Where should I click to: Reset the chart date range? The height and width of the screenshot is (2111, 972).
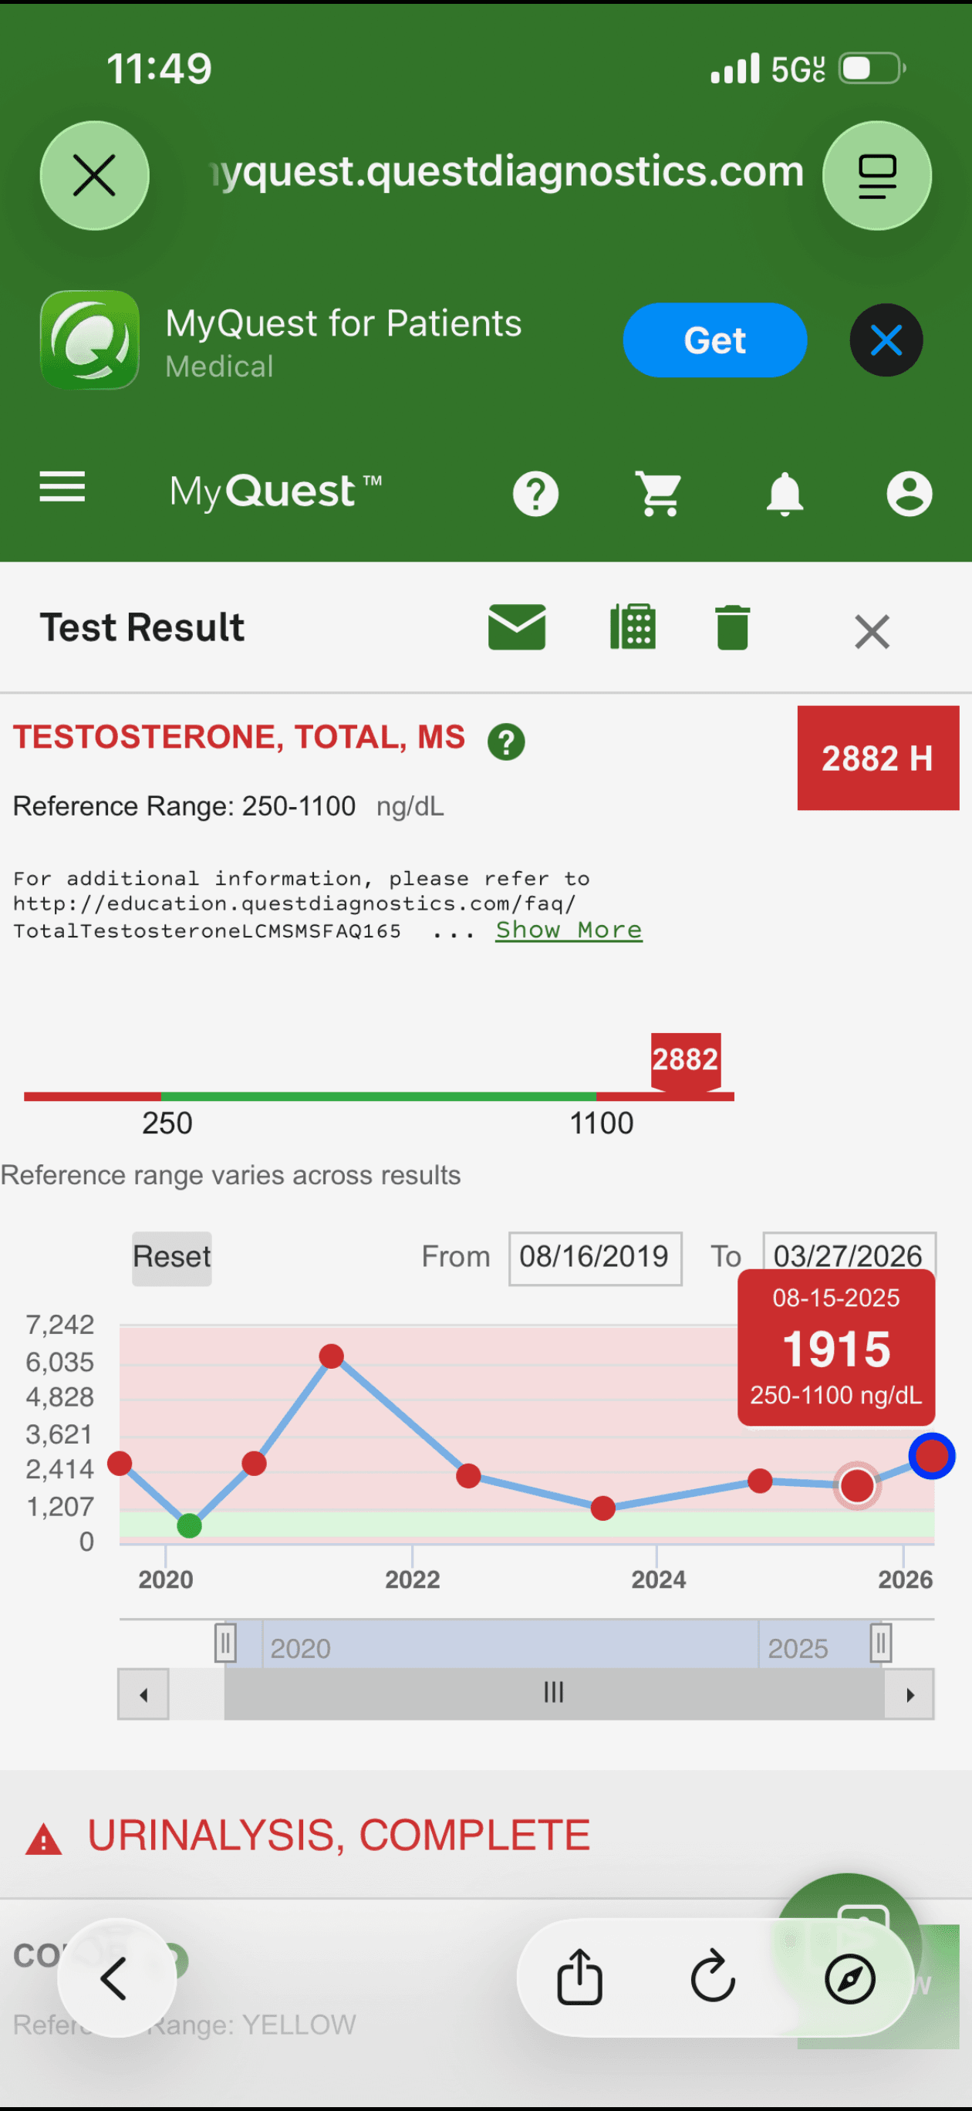pyautogui.click(x=172, y=1257)
